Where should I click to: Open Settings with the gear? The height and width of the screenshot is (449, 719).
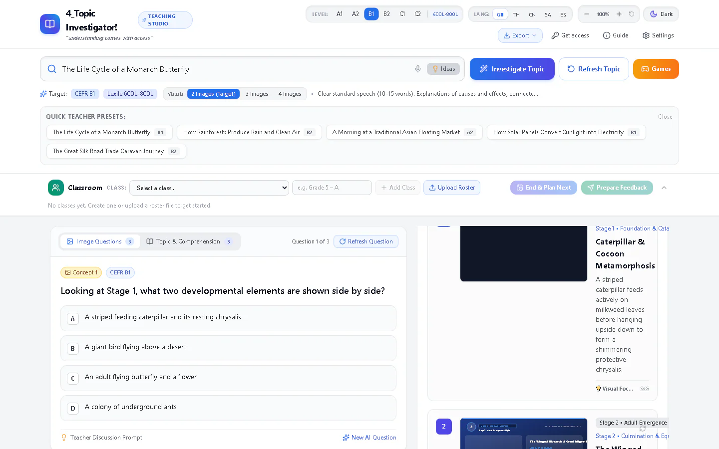coord(658,35)
